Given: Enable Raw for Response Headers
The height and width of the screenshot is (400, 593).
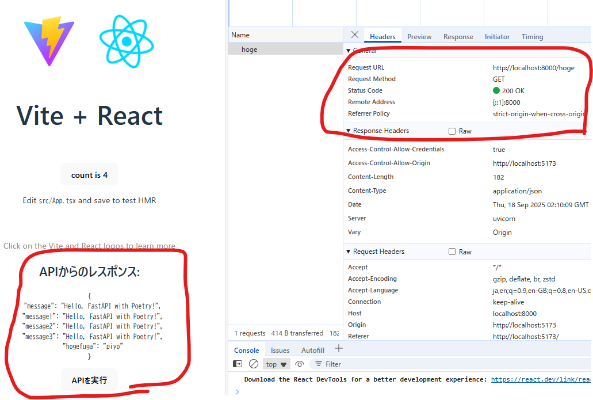Looking at the screenshot, I should pos(452,131).
